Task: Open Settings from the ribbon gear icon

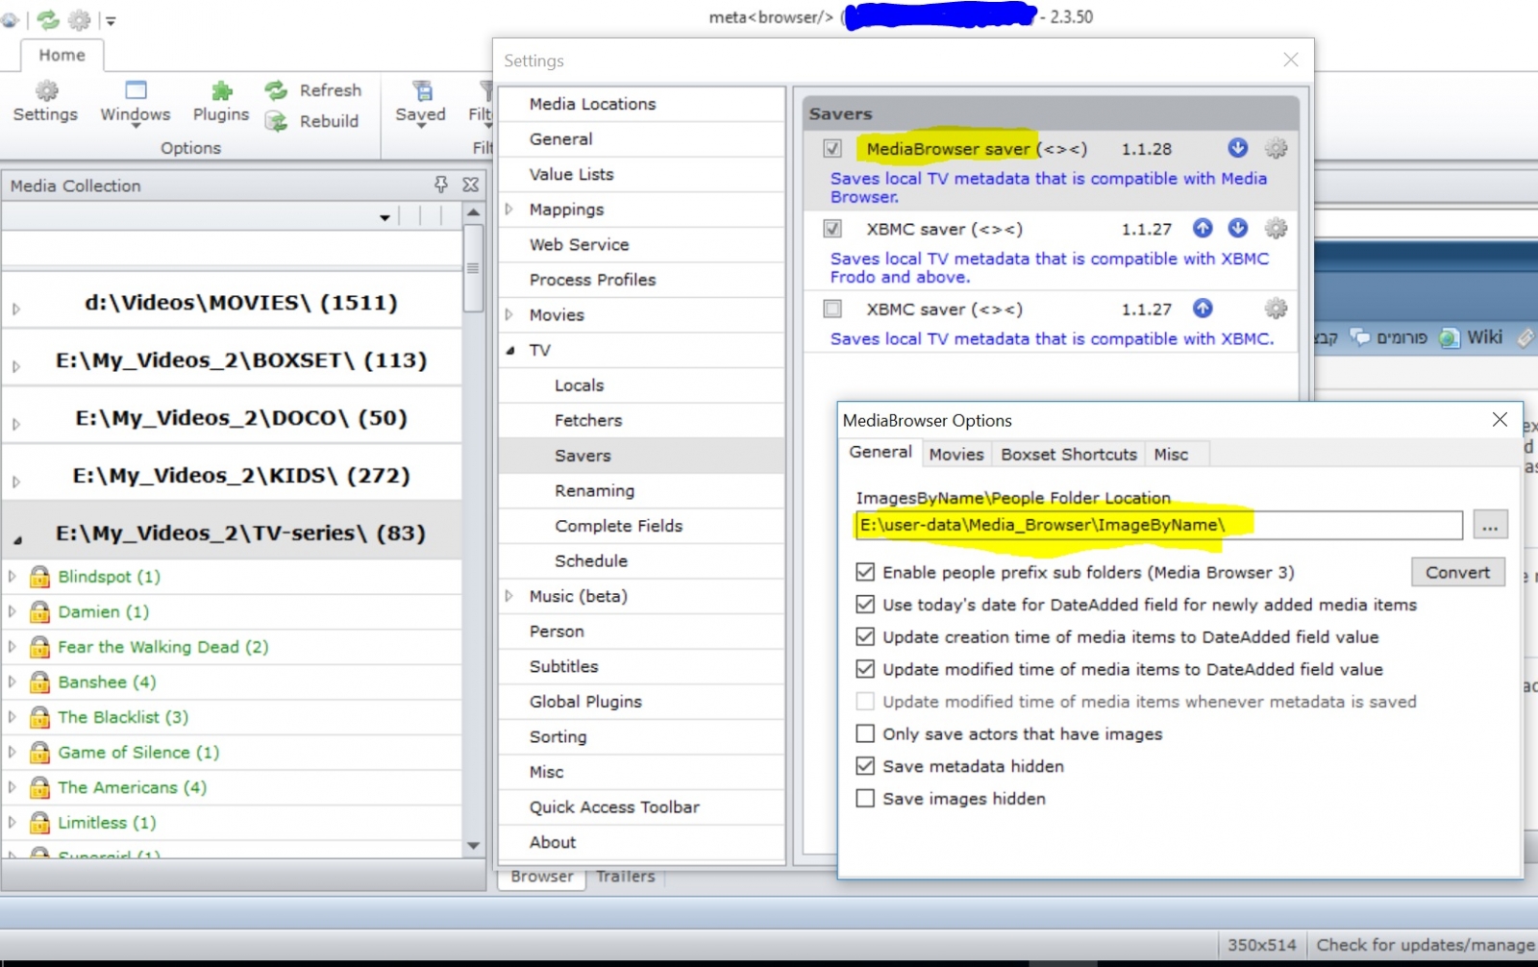Action: point(45,91)
